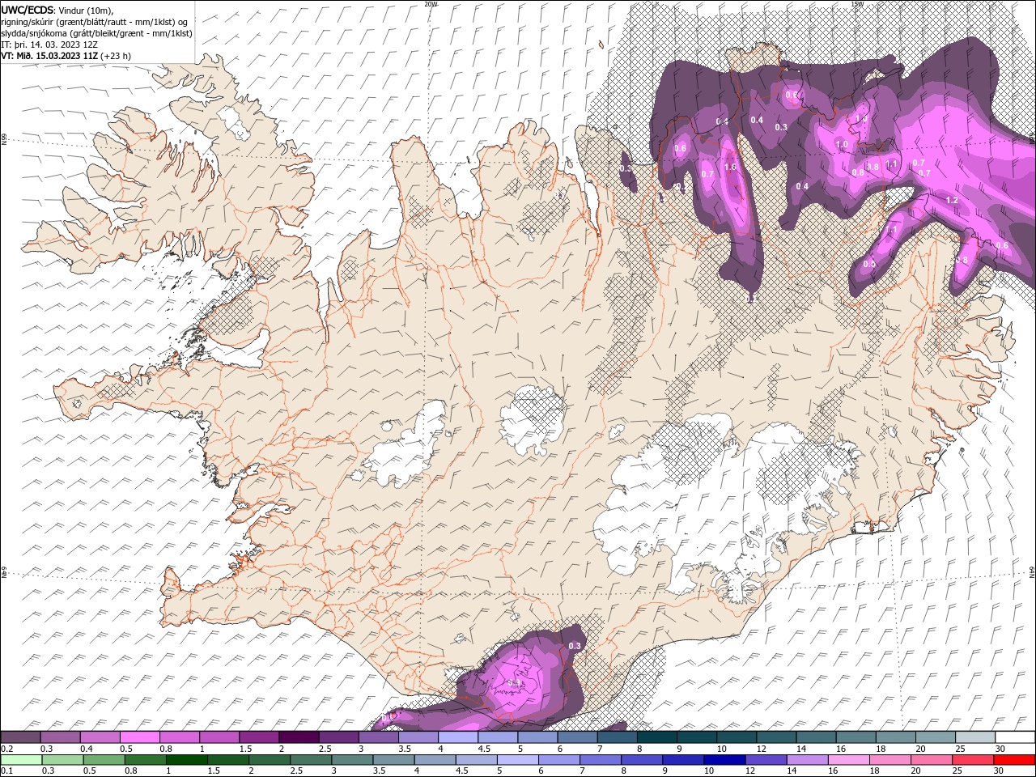Click the 0.5 snowfall value in the east

pos(869,264)
